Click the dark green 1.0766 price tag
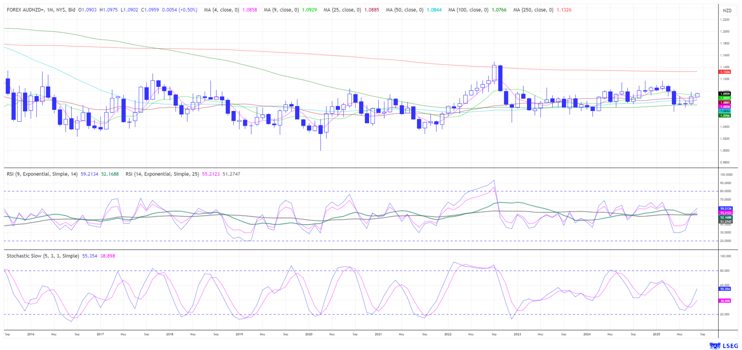The width and height of the screenshot is (742, 350). [725, 116]
